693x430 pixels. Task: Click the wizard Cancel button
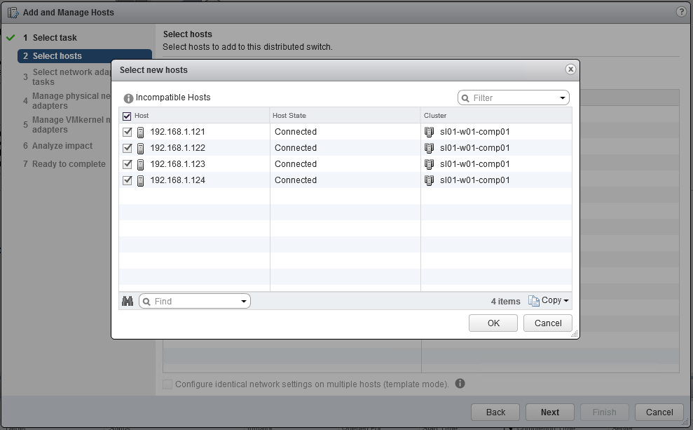coord(659,412)
